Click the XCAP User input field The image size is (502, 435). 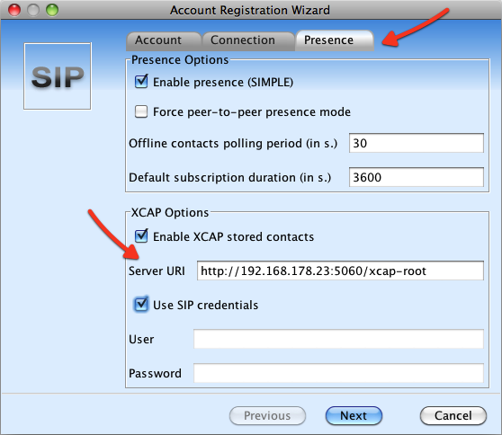pyautogui.click(x=339, y=339)
